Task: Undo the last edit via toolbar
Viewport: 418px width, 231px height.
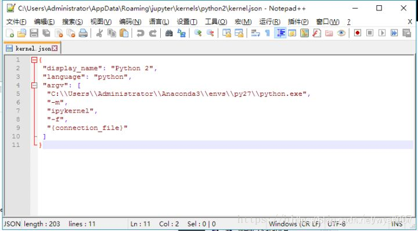Action: [140, 33]
